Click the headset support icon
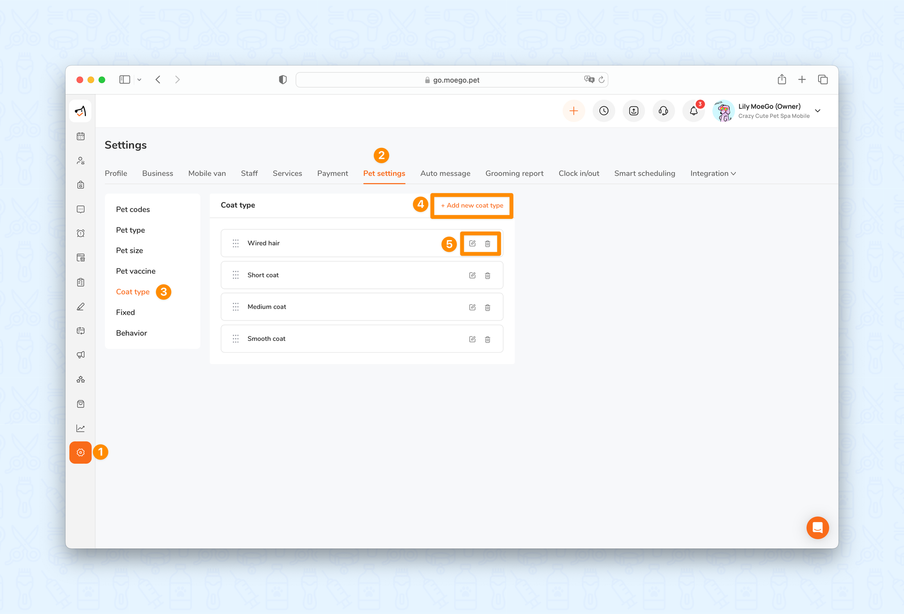Viewport: 904px width, 614px height. coord(664,111)
